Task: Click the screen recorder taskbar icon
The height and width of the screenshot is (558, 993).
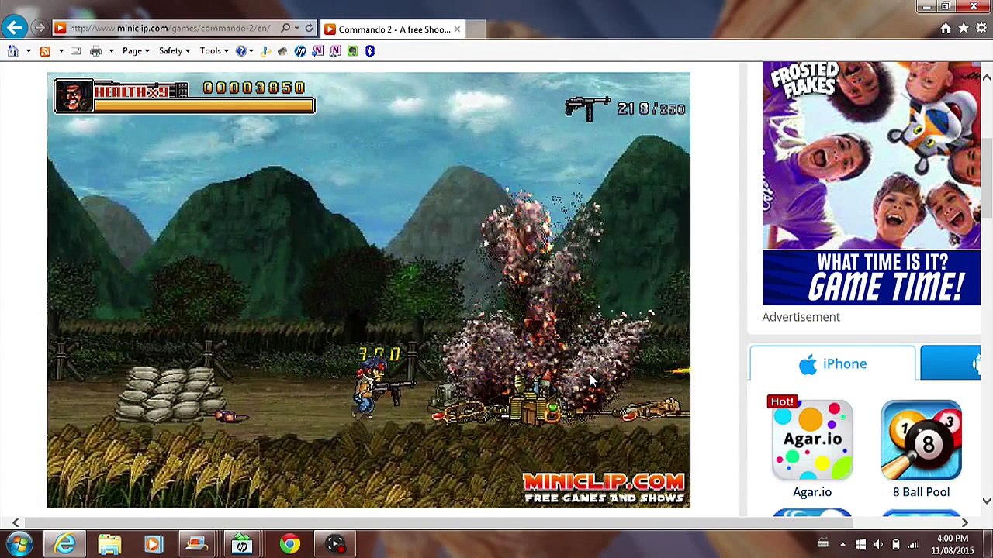Action: point(334,544)
